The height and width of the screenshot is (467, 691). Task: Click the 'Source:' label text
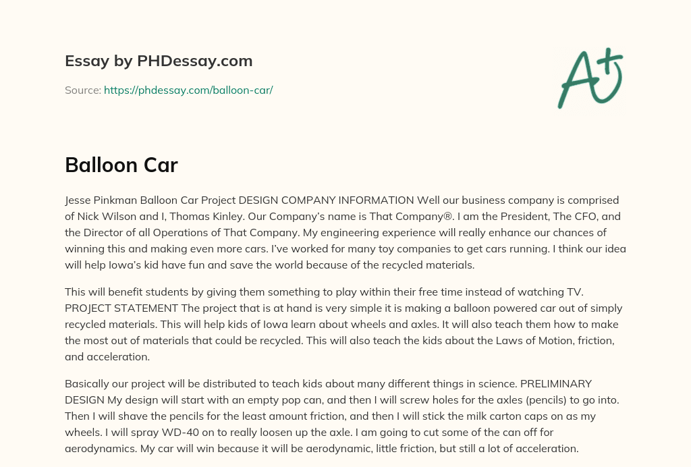(83, 90)
